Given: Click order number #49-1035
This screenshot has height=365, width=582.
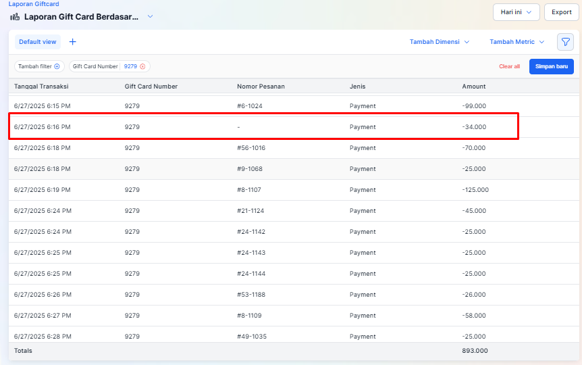Looking at the screenshot, I should point(252,337).
